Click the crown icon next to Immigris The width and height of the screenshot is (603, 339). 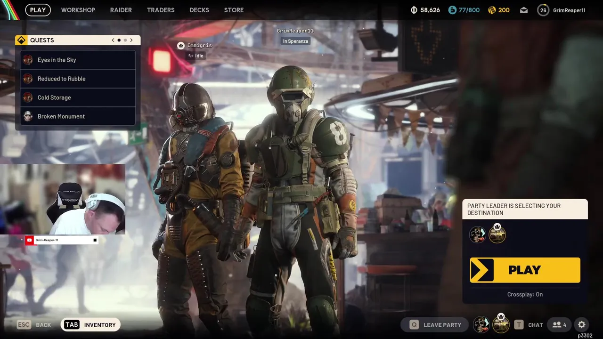tap(180, 45)
